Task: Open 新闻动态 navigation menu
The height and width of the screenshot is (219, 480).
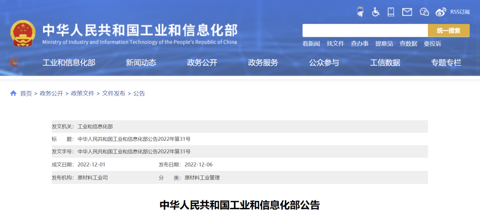Action: [141, 63]
